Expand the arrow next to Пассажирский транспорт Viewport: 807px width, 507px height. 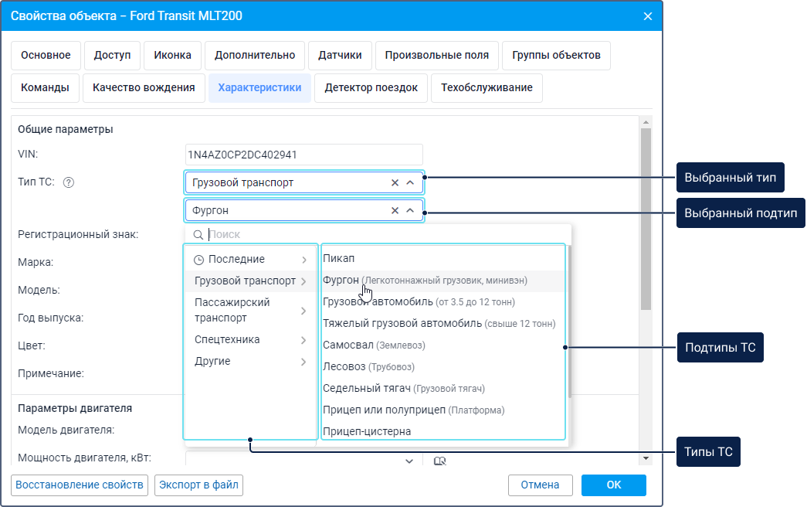(303, 311)
